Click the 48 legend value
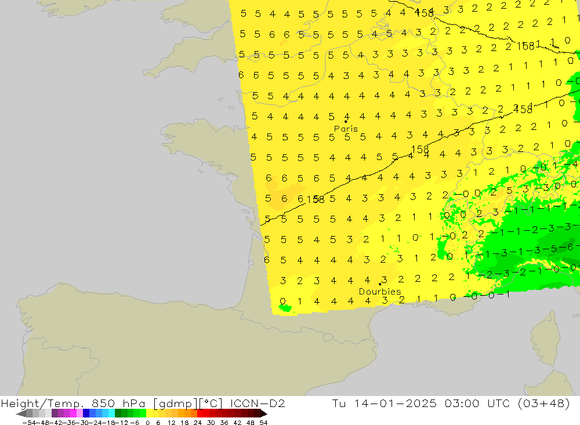580x425 pixels. point(251,423)
